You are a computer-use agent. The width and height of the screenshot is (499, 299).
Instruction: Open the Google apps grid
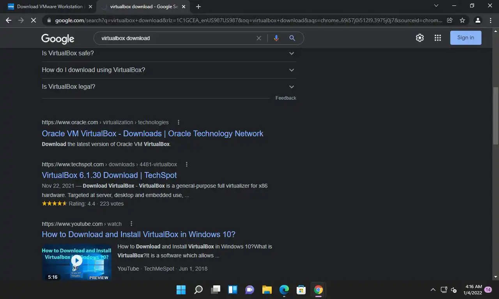click(x=438, y=38)
